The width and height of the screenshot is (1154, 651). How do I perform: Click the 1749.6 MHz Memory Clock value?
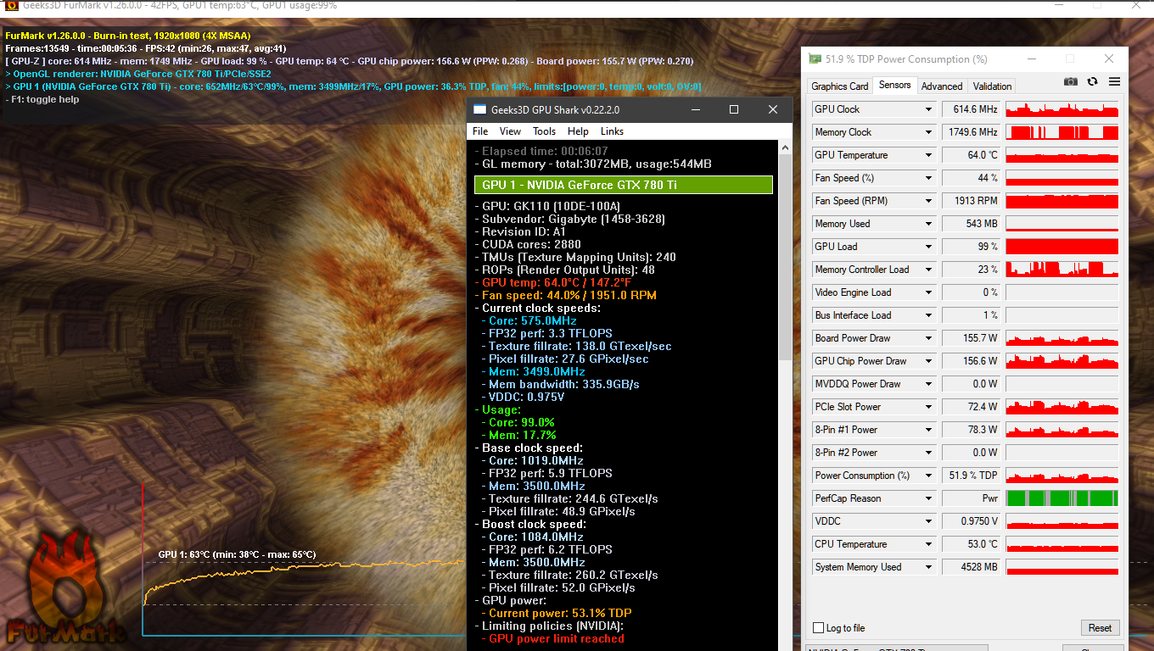[x=972, y=132]
